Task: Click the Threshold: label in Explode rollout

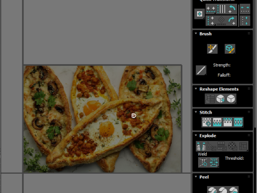Action: click(x=235, y=158)
